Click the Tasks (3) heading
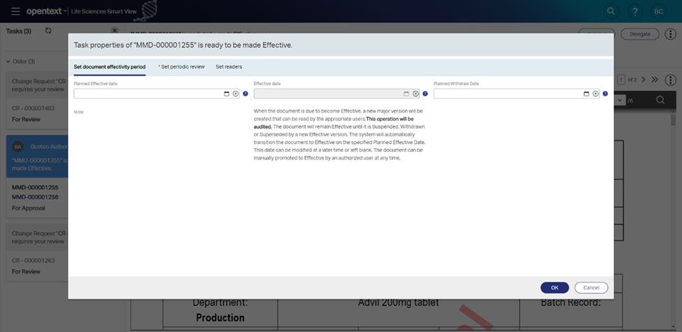 click(19, 31)
